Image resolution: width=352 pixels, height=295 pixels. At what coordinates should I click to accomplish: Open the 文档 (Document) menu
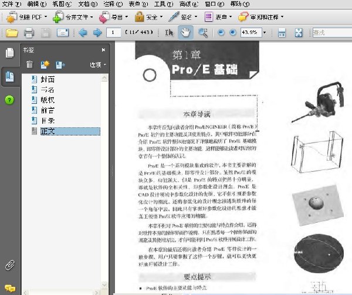88,4
